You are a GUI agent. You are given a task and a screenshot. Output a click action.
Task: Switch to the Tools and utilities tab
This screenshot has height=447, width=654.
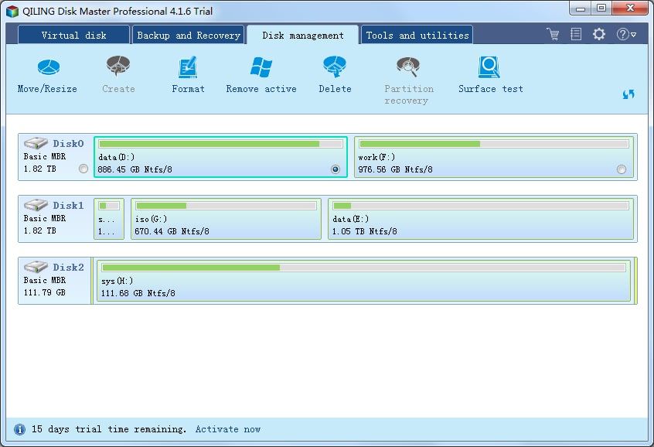(417, 35)
